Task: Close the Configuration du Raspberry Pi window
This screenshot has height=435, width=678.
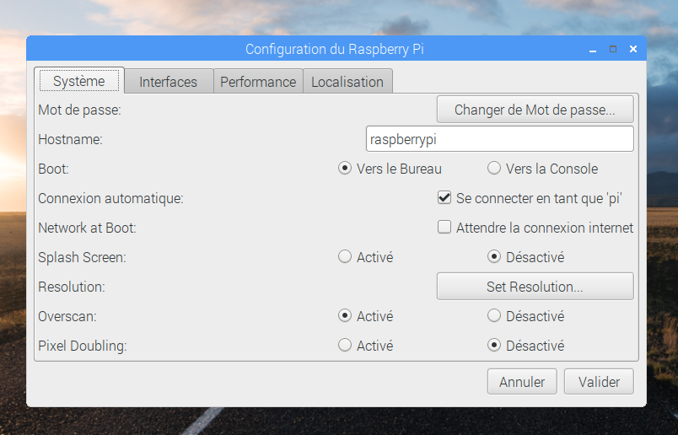Action: coord(633,49)
